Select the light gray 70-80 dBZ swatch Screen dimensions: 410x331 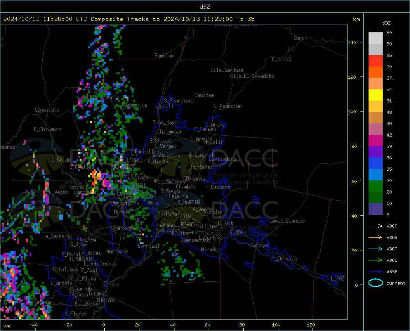pyautogui.click(x=375, y=38)
